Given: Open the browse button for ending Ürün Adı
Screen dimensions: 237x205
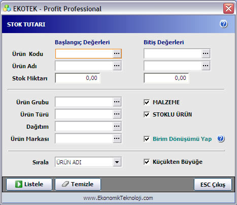Looking at the screenshot, I should tap(206, 66).
